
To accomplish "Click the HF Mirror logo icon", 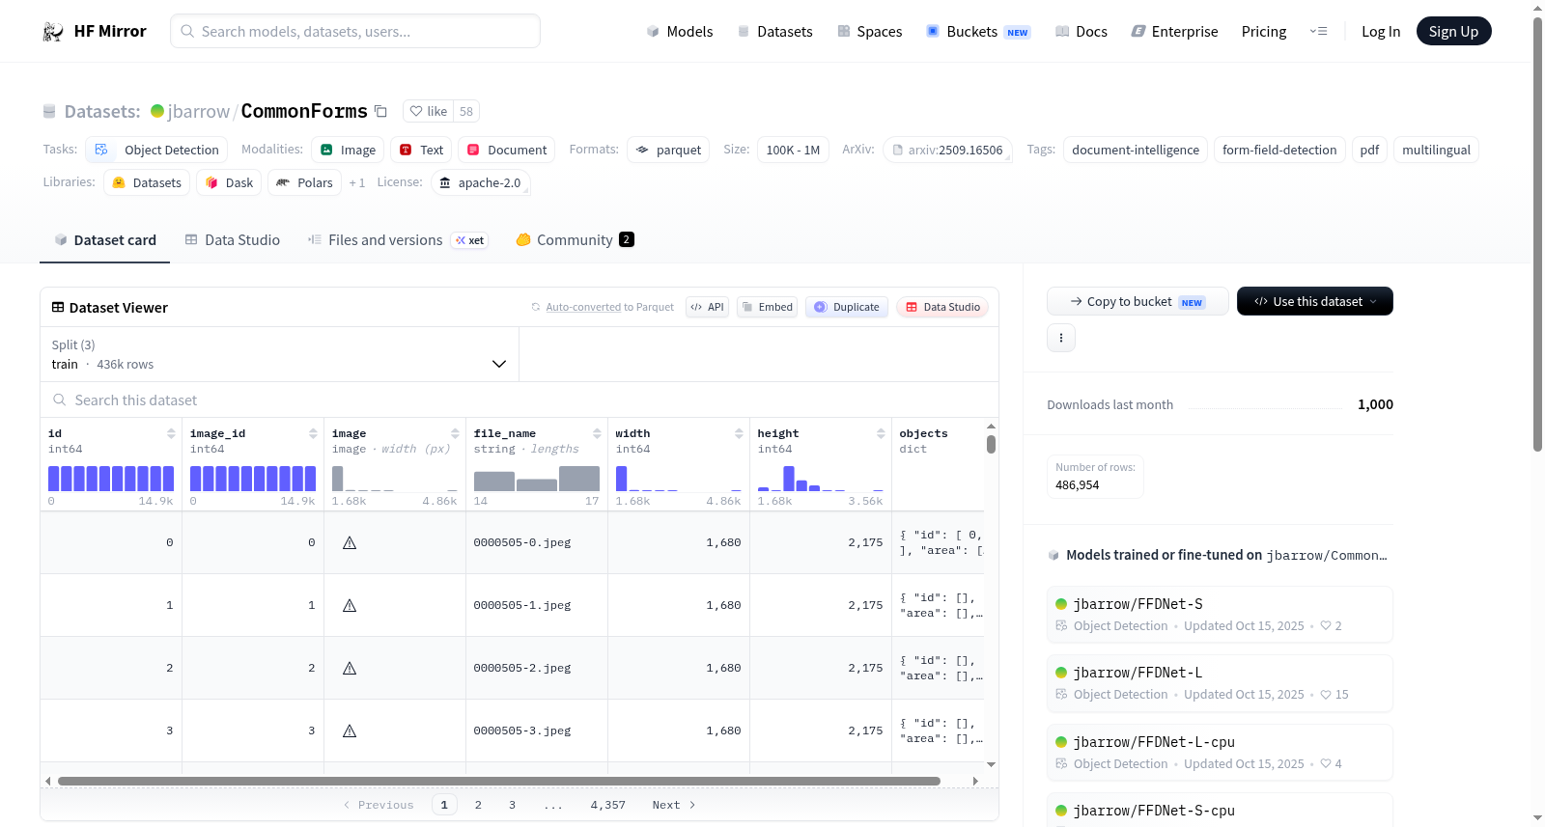I will pos(53,32).
